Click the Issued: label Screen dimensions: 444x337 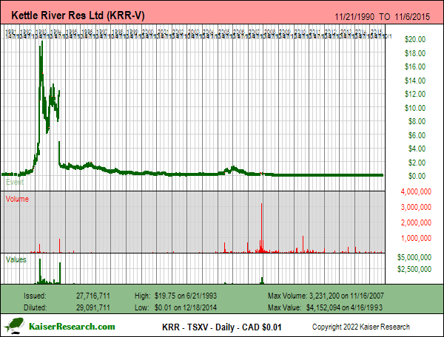[35, 296]
